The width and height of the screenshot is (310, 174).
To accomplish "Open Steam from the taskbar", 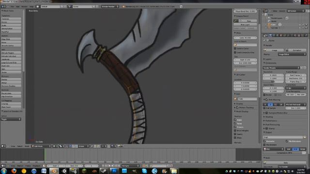I will pyautogui.click(x=104, y=171).
